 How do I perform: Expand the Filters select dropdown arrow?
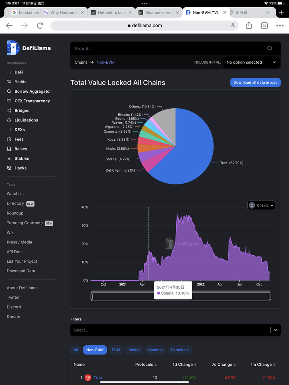[275, 330]
